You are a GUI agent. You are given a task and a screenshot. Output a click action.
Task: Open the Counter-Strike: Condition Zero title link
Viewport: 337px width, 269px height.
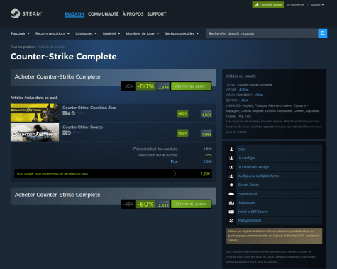point(89,108)
